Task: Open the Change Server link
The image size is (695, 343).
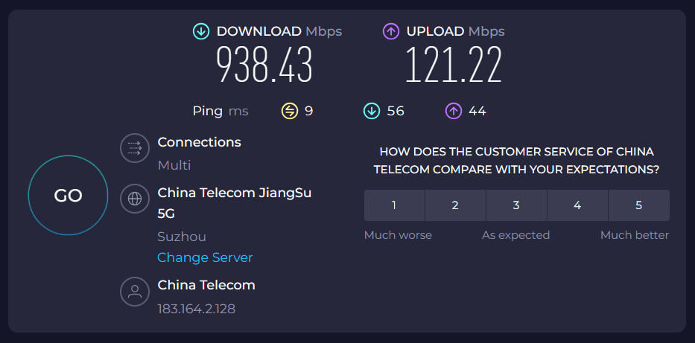Action: tap(205, 257)
